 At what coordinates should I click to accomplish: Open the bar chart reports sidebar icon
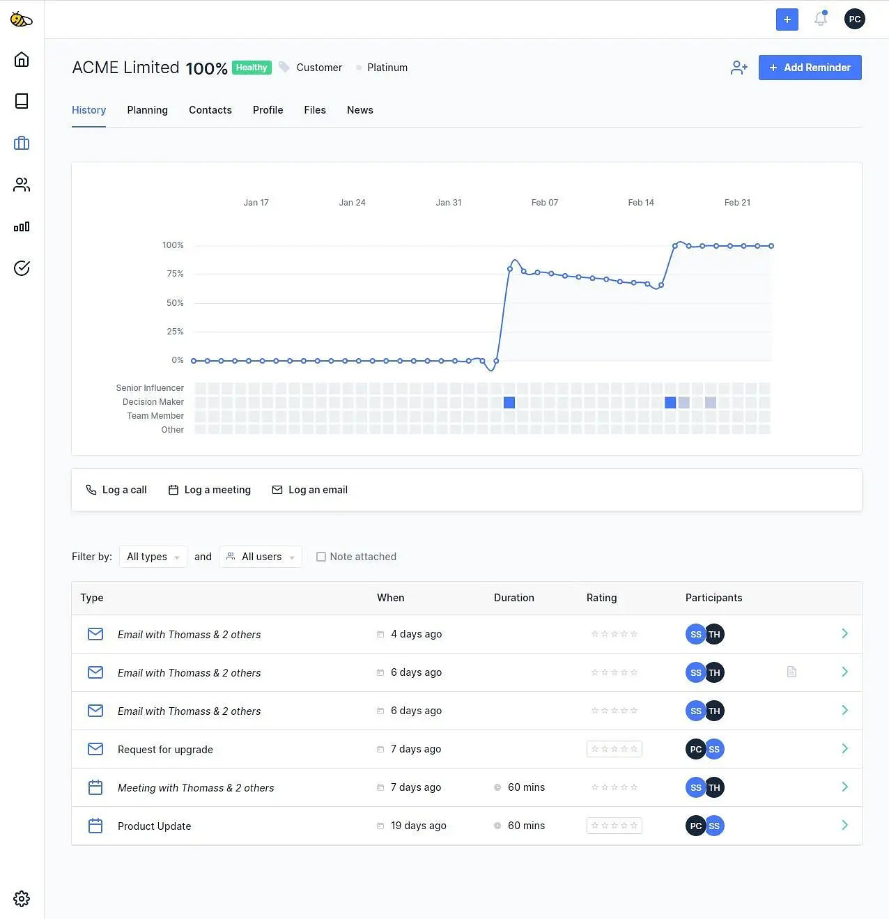coord(22,226)
